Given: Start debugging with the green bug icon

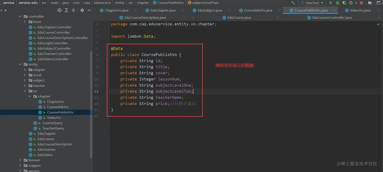Looking at the screenshot, I should coord(337,3).
